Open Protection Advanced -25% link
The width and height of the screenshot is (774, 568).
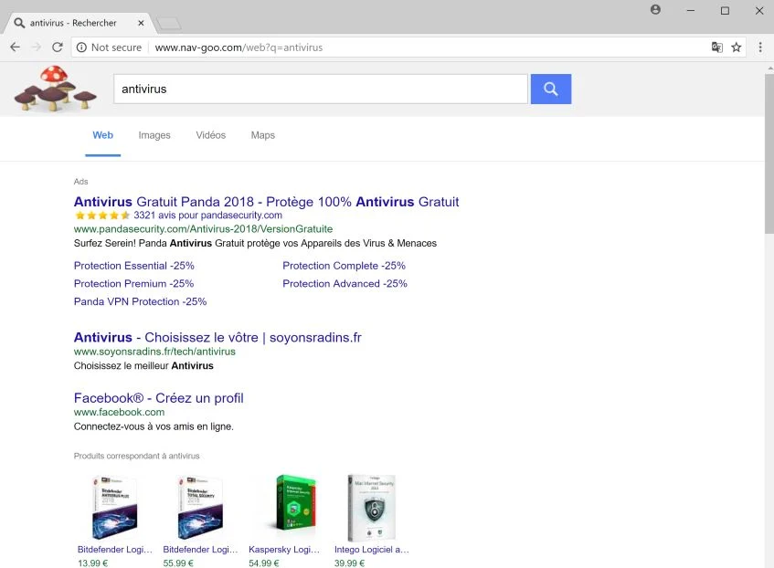[345, 284]
